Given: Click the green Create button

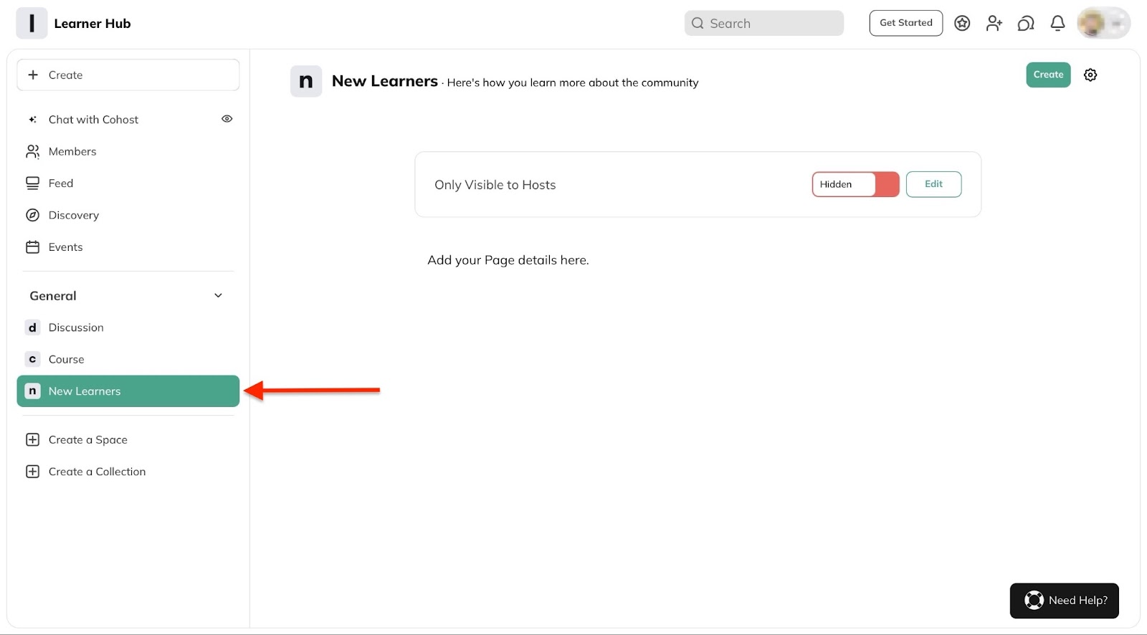Looking at the screenshot, I should [1048, 75].
